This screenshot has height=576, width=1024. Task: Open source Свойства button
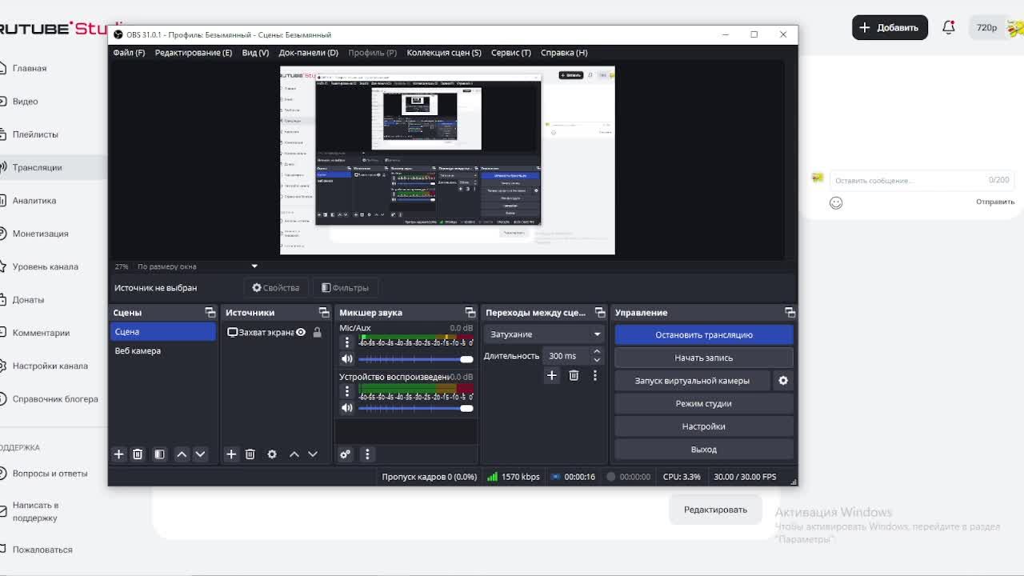276,288
